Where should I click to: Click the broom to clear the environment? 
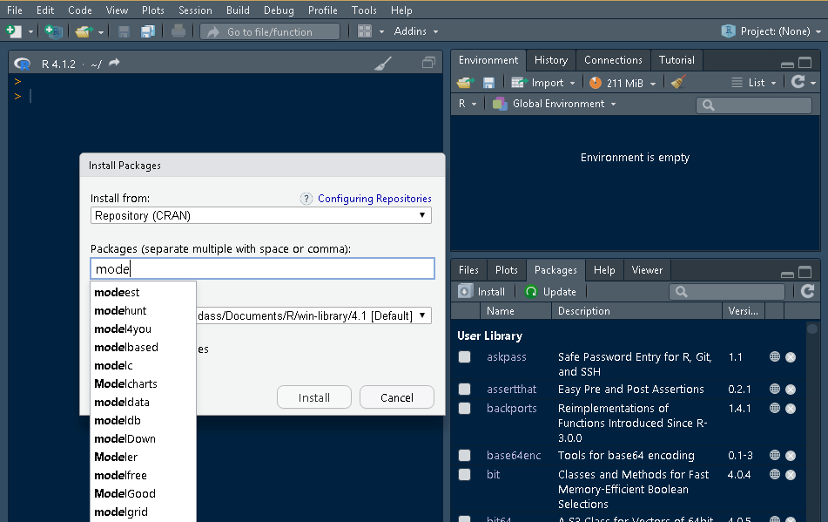click(677, 82)
